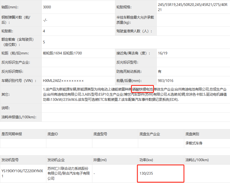Click the 车辆识别代号 (VIN) label
The width and height of the screenshot is (230, 183).
19,81
